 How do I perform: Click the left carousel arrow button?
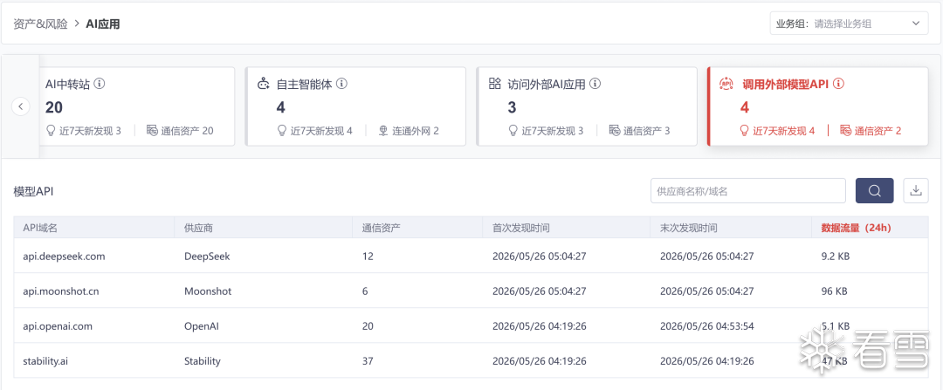click(x=20, y=107)
